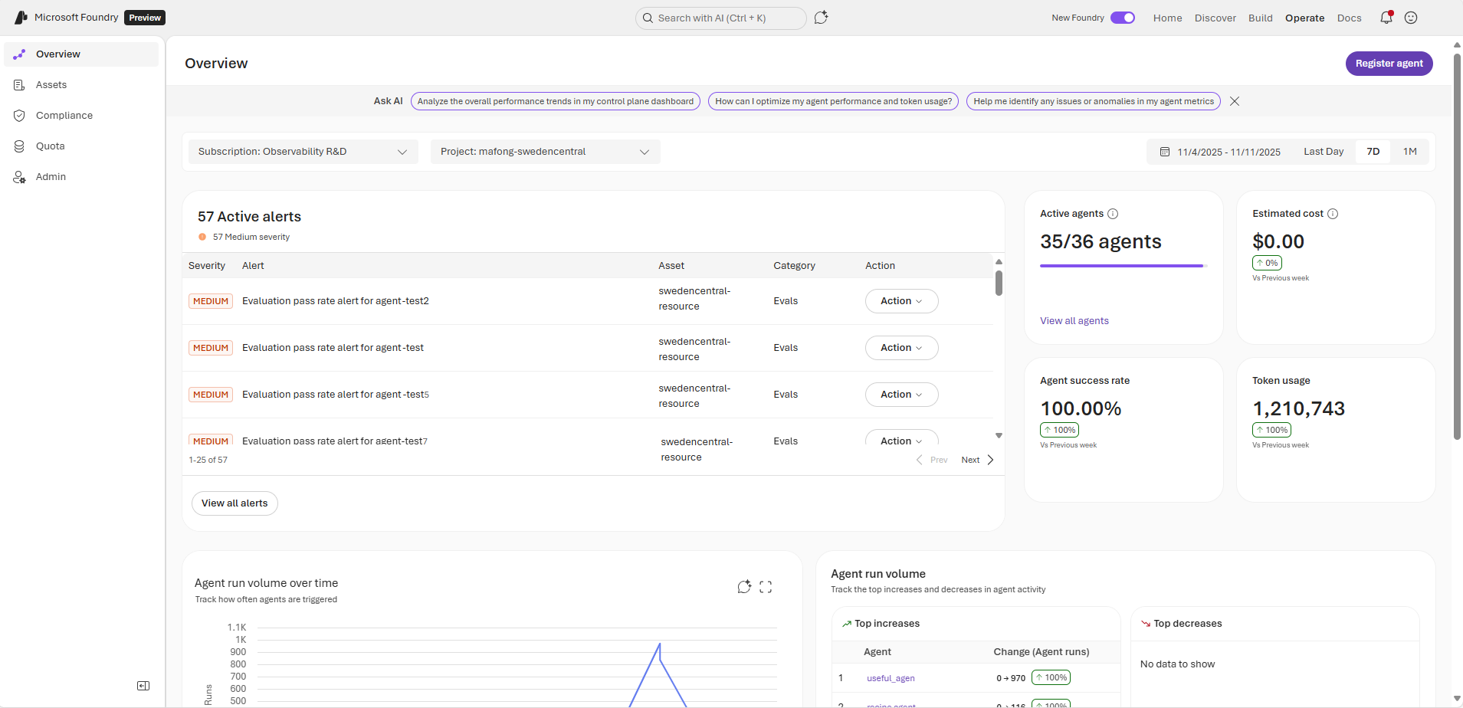This screenshot has width=1463, height=708.
Task: Click the AI chat icon beside search
Action: point(821,18)
